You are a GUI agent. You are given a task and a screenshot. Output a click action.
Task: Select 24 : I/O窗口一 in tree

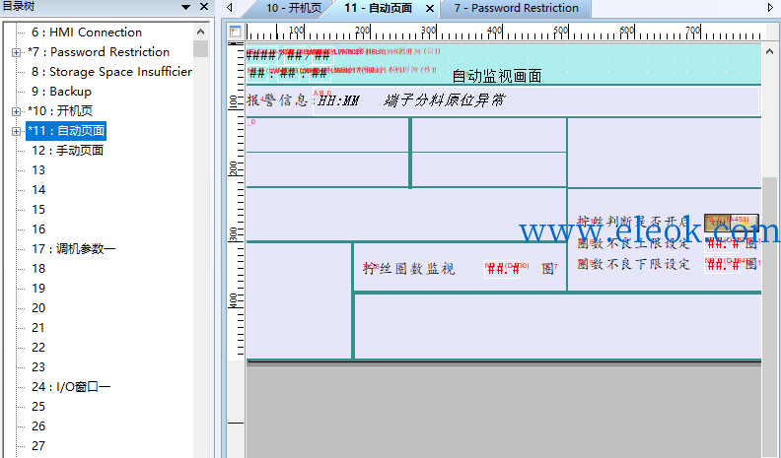tap(71, 387)
